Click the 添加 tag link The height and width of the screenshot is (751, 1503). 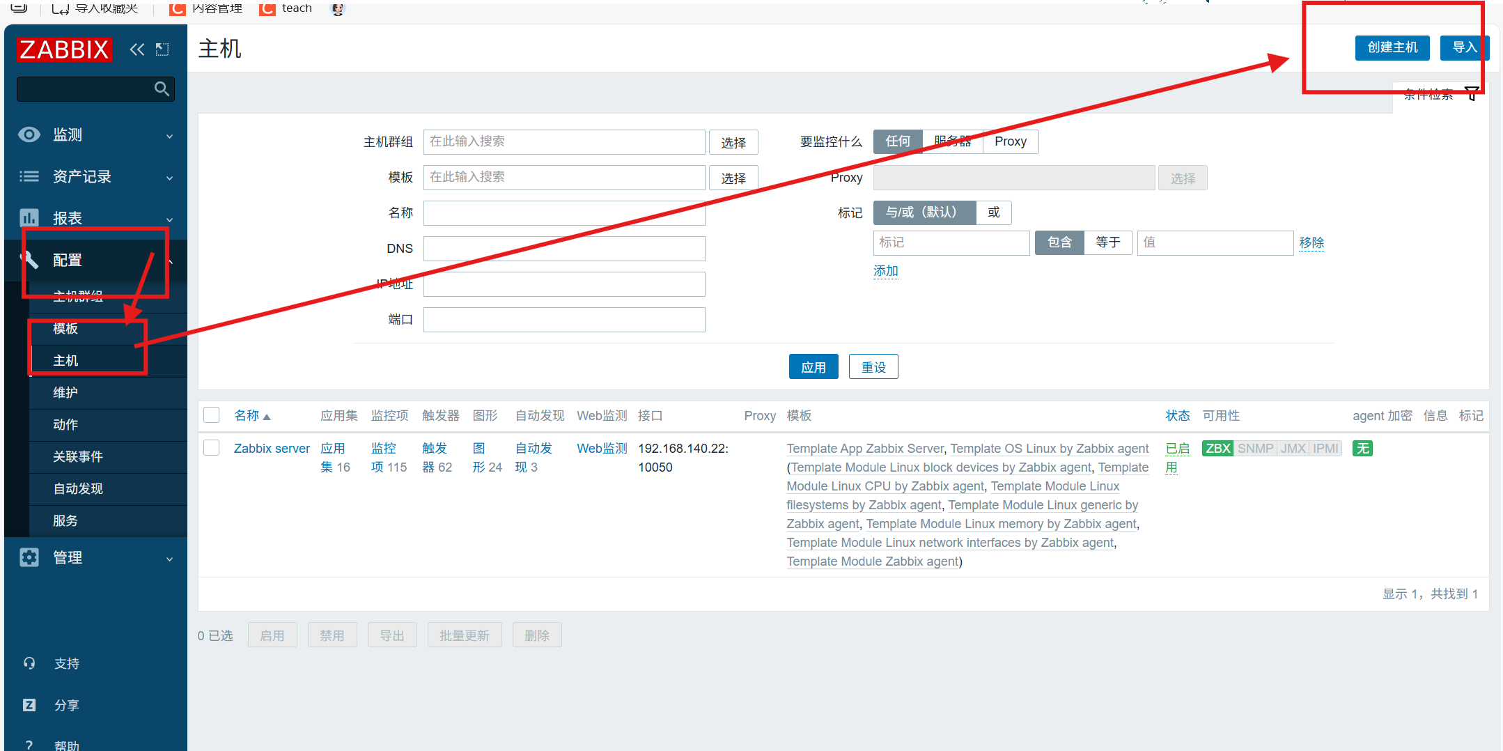point(886,271)
